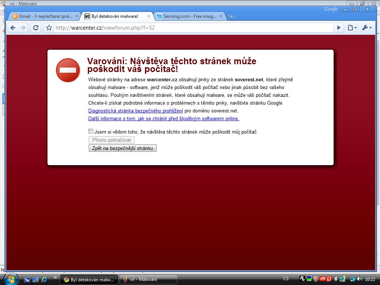Expand the quick launch chevron
The image size is (380, 285).
tap(55, 278)
